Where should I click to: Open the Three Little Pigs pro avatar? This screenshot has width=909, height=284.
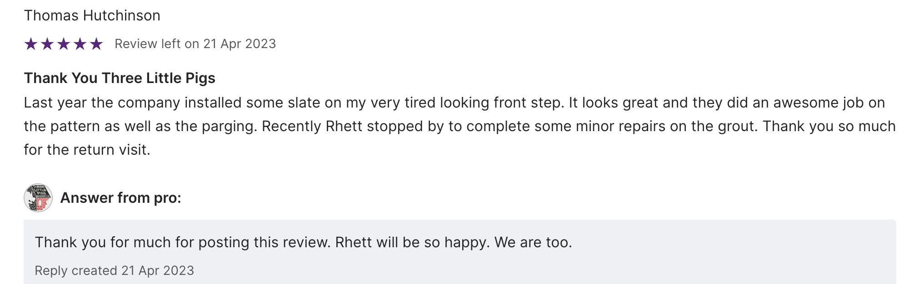(38, 198)
